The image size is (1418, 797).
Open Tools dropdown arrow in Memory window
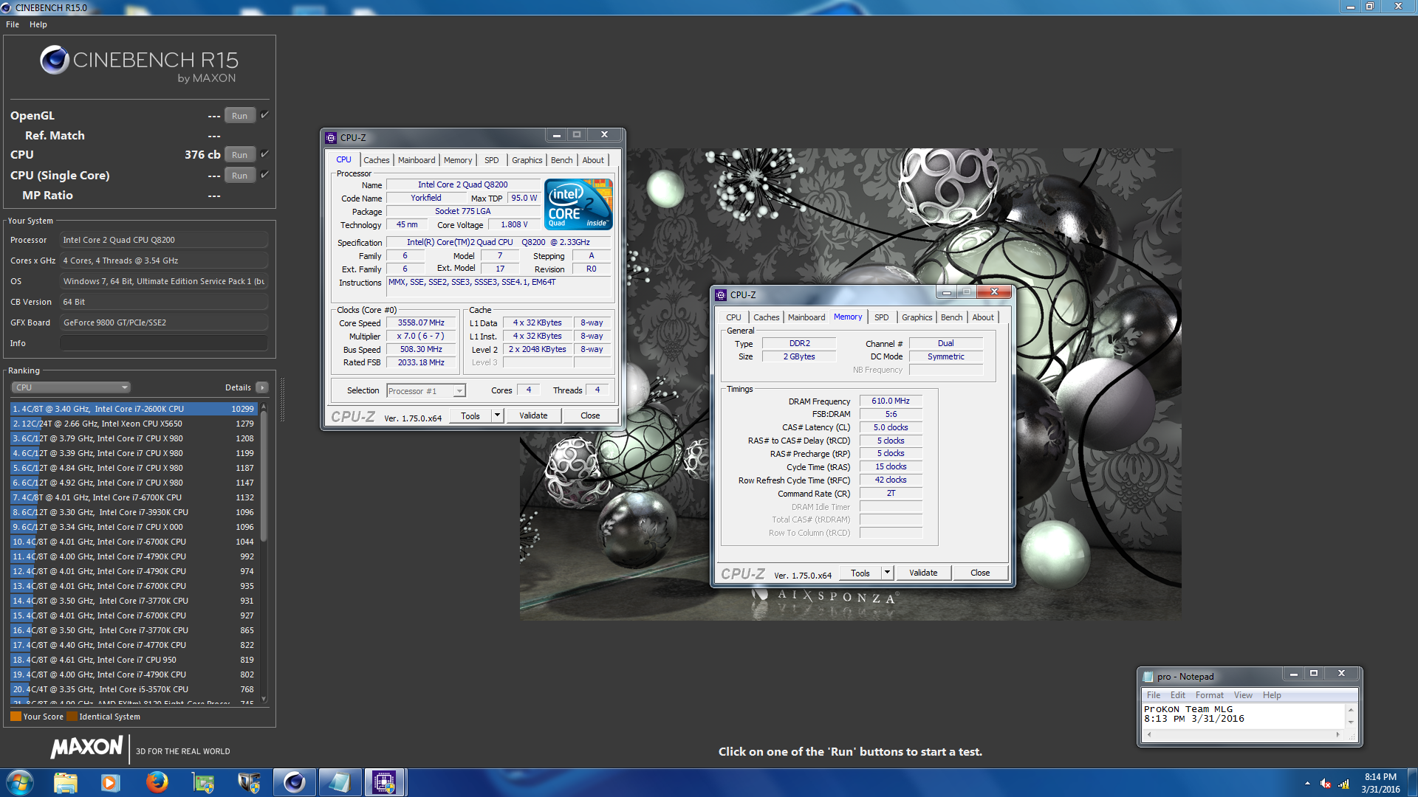tap(887, 573)
